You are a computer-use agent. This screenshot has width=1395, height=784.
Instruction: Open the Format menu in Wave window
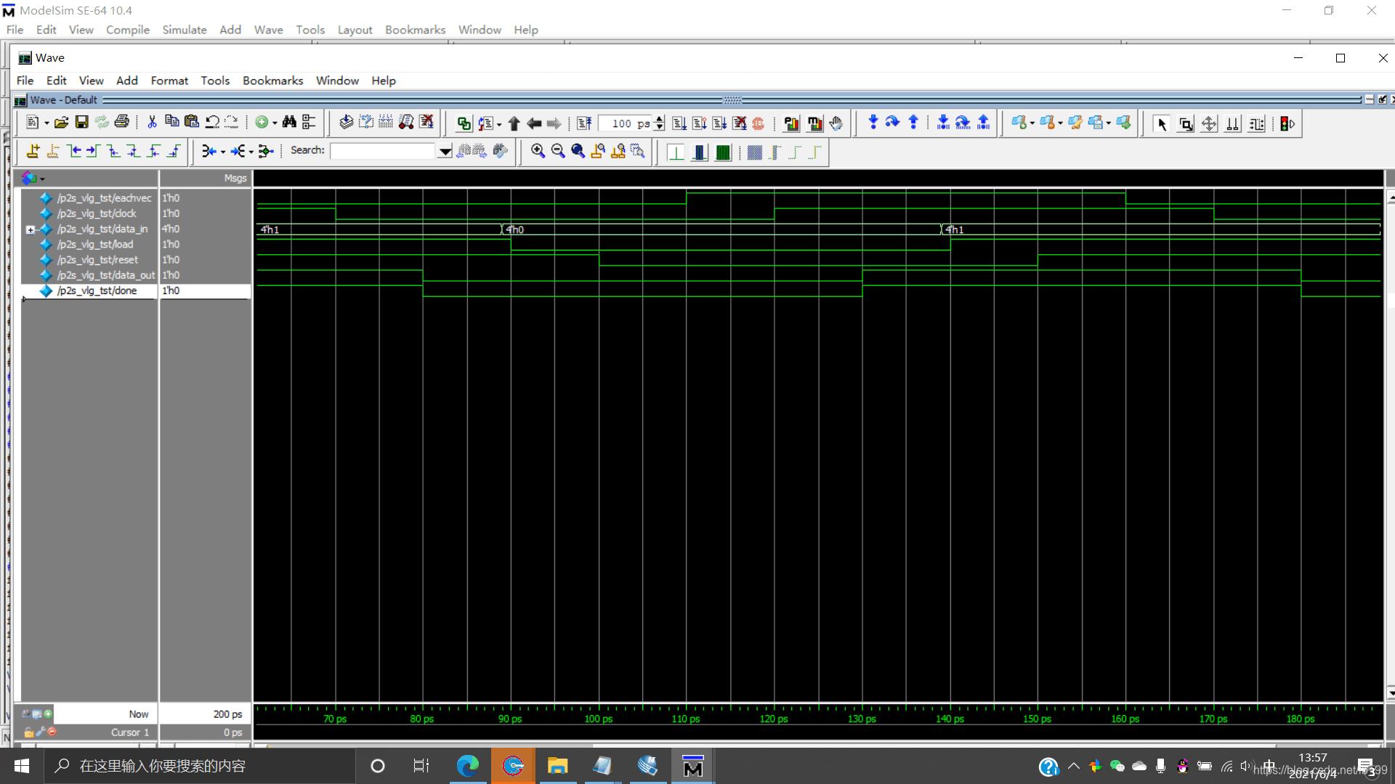tap(169, 81)
